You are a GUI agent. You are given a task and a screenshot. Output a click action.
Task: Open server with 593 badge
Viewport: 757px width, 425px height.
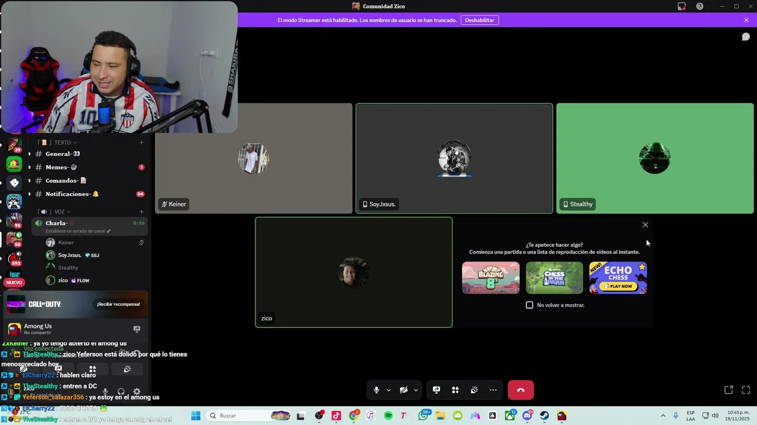[x=14, y=258]
